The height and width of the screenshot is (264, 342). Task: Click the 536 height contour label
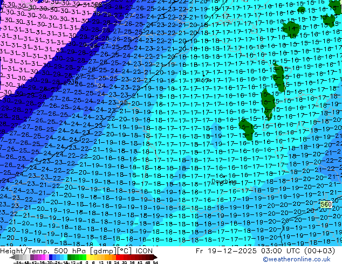(x=73, y=82)
